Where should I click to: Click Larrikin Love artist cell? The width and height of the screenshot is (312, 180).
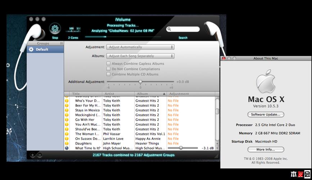[113, 139]
